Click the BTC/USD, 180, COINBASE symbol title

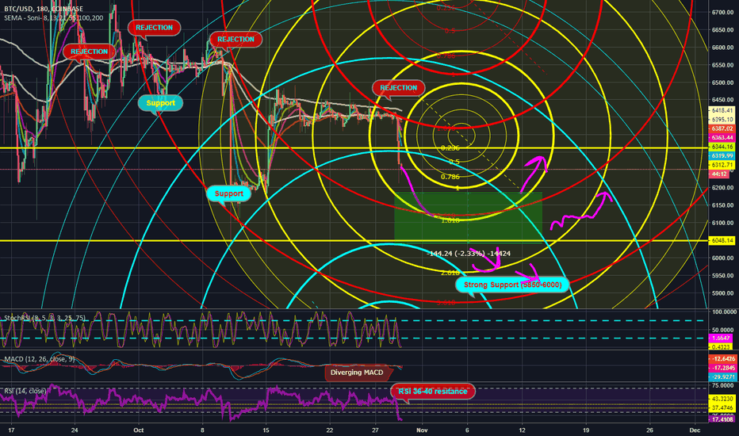coord(44,9)
